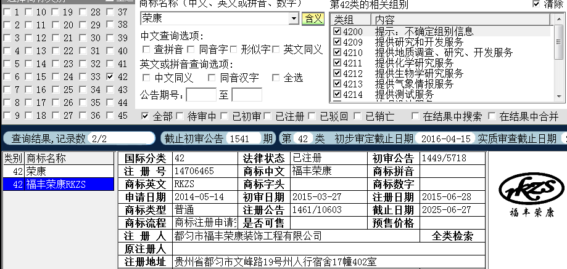Select the 福丰荣康RKZS result row
The width and height of the screenshot is (567, 269).
(58, 184)
